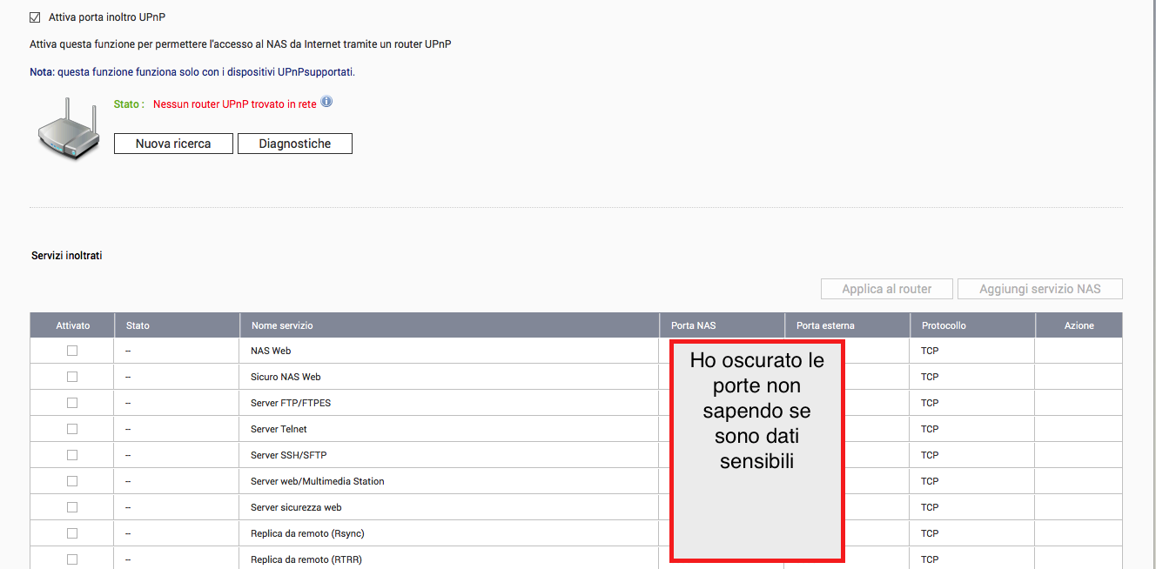This screenshot has height=569, width=1156.
Task: Tick the Server FTP/FTPES checkbox
Action: click(72, 403)
